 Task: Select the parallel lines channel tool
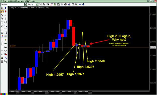2,19
